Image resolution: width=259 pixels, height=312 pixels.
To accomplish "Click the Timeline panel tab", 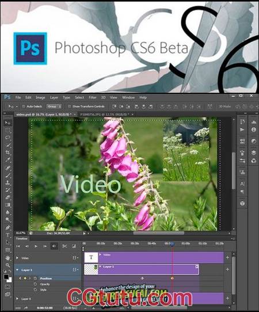I will (22, 238).
